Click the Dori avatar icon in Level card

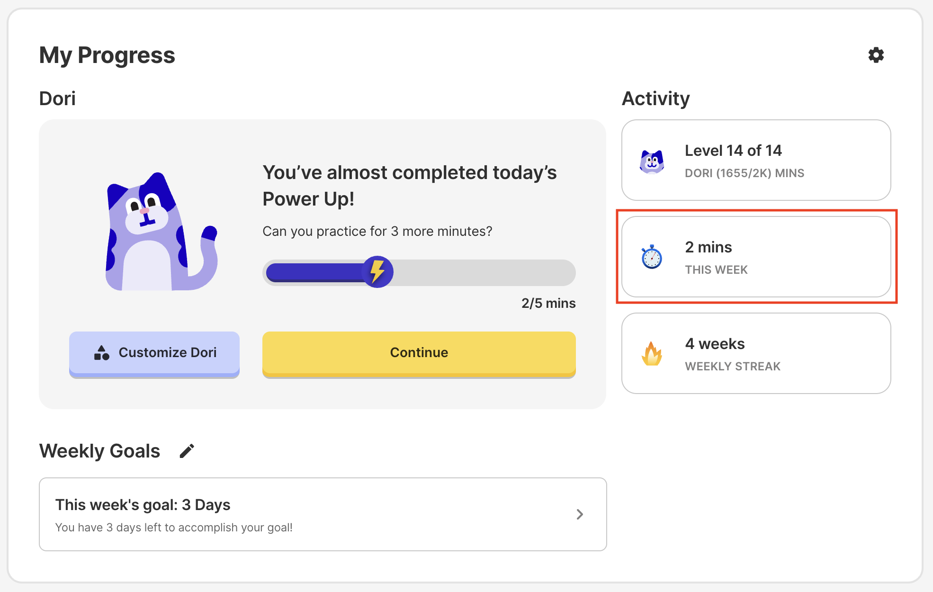click(x=652, y=161)
